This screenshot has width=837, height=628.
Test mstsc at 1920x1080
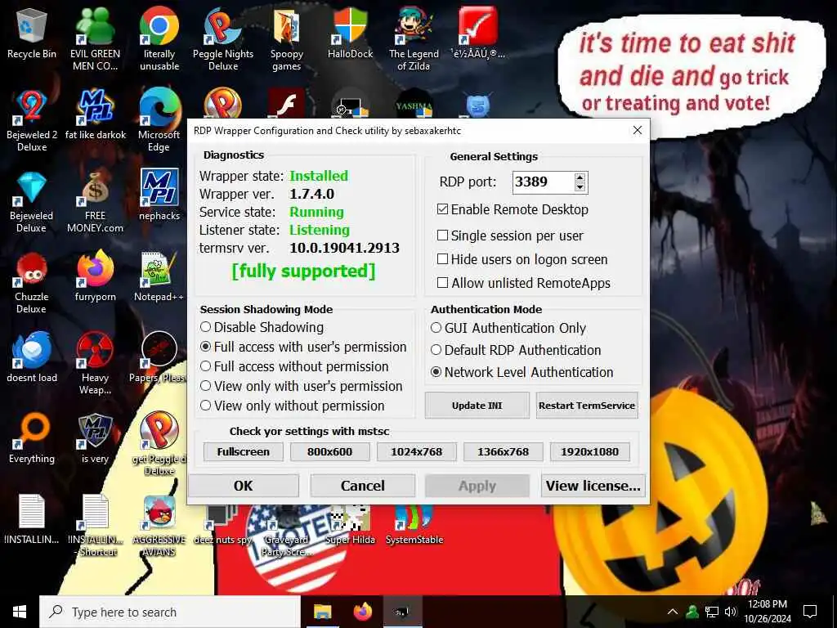point(590,451)
